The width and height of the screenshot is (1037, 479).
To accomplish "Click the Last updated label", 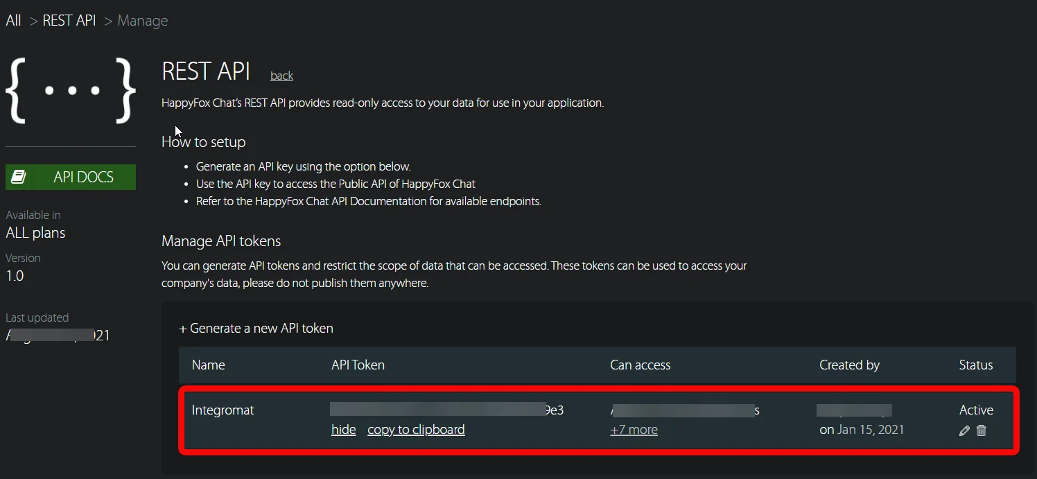I will [37, 317].
